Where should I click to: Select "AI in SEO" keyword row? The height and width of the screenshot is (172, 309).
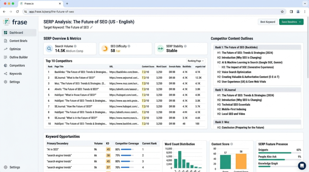(x=103, y=149)
